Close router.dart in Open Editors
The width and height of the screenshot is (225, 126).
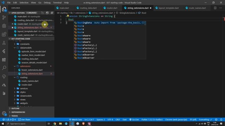[x=13, y=24]
